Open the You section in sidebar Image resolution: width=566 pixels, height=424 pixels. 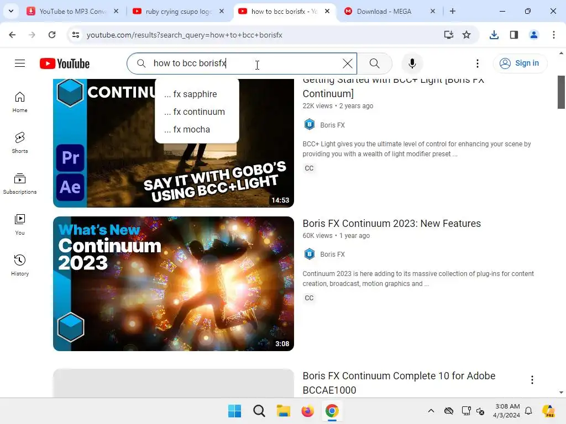pos(20,224)
